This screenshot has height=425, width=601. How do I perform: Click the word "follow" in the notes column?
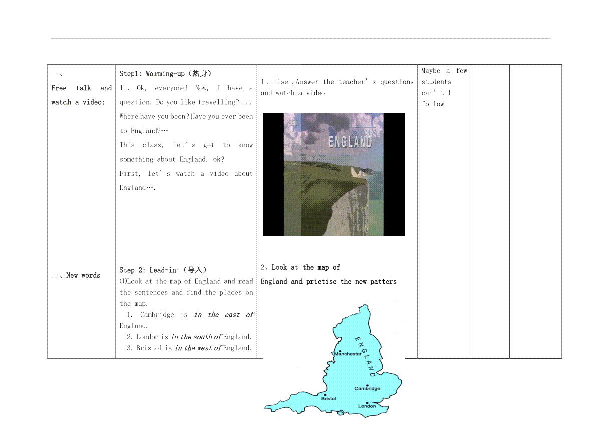click(x=433, y=104)
